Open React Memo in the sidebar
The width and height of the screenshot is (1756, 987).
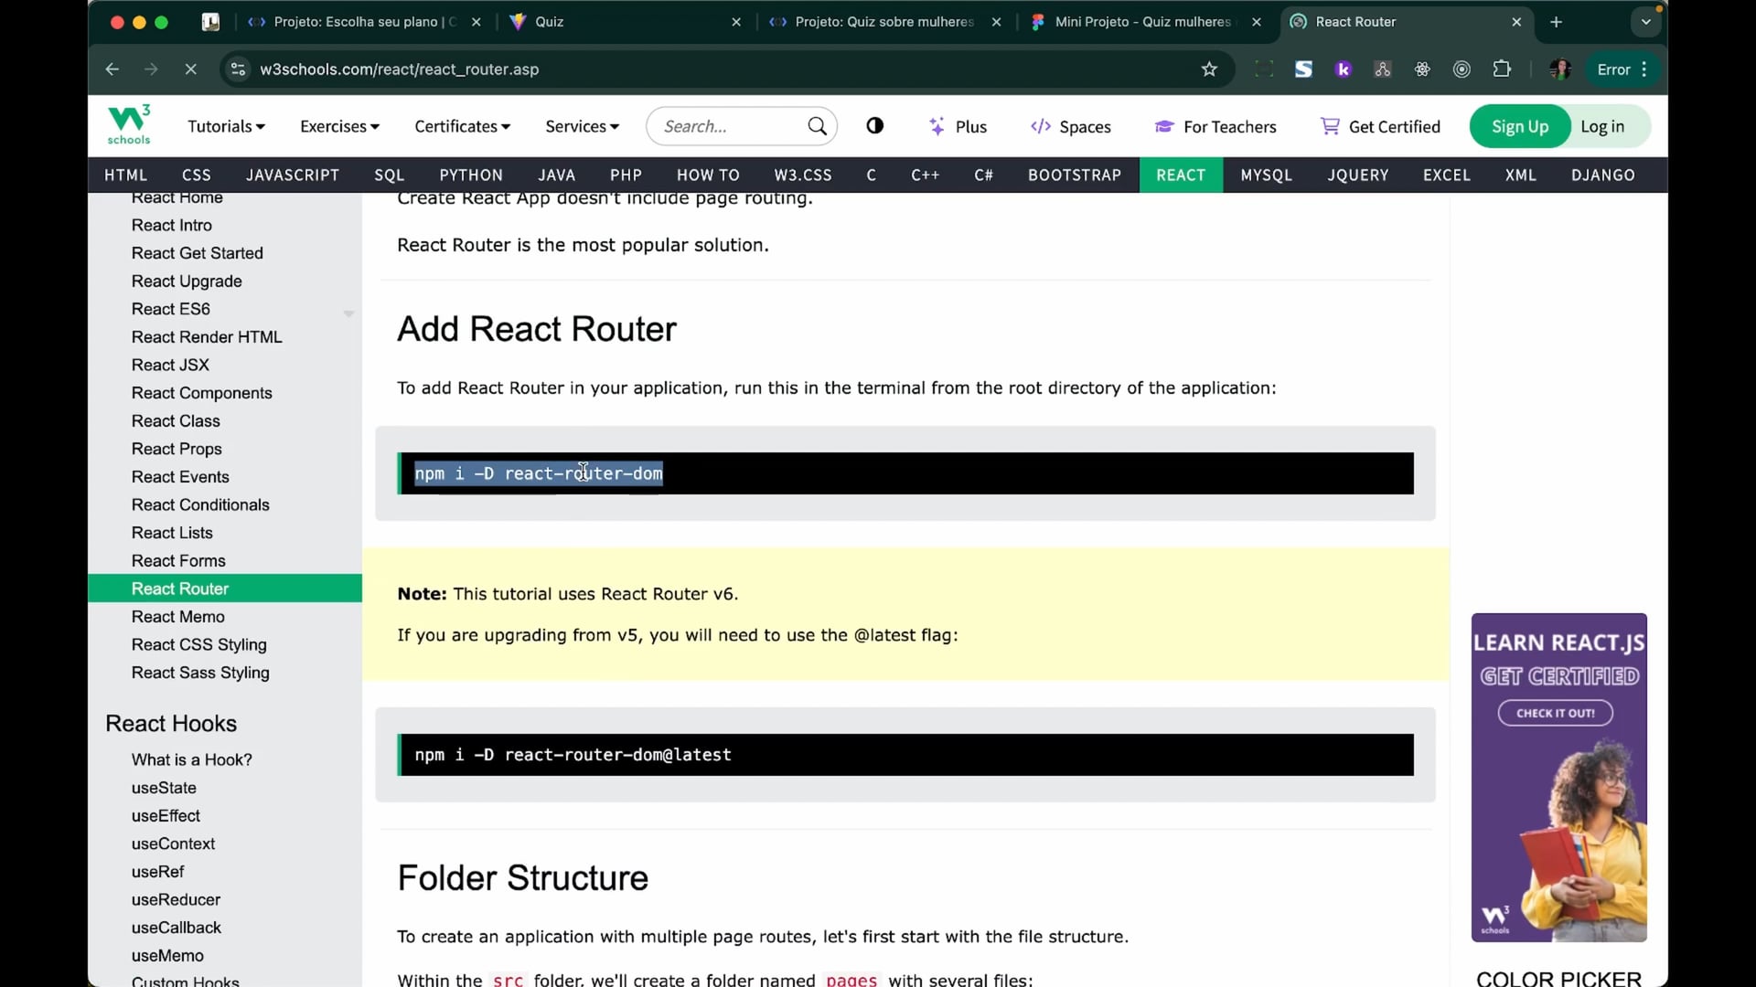(177, 617)
